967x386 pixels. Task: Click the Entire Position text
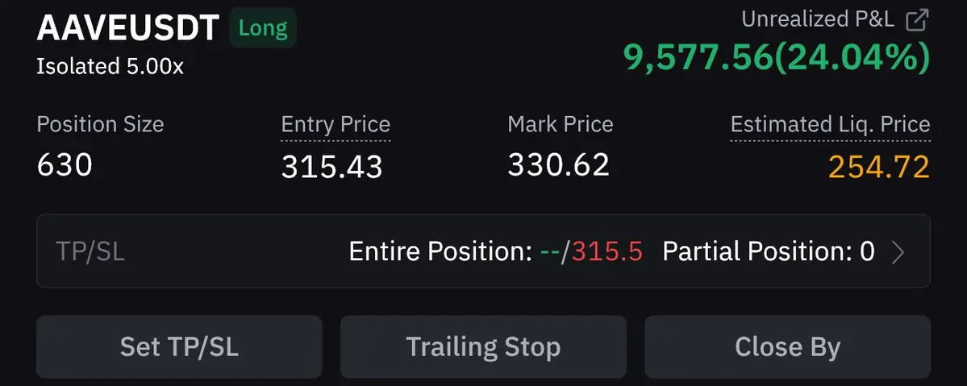[x=440, y=252]
